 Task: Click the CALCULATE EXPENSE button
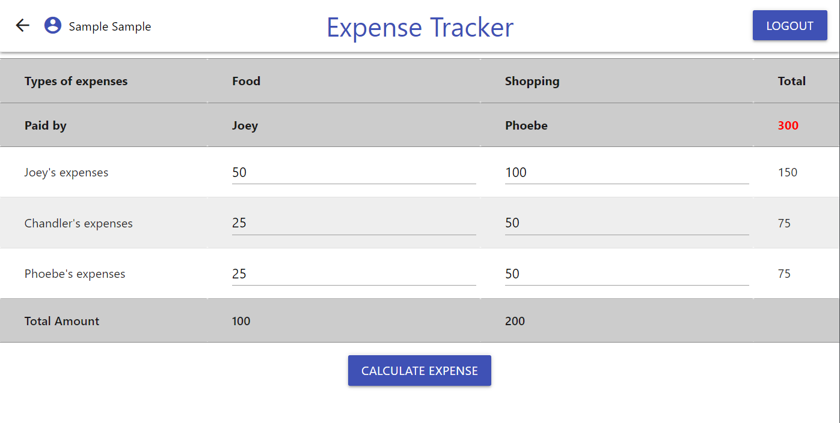tap(419, 370)
